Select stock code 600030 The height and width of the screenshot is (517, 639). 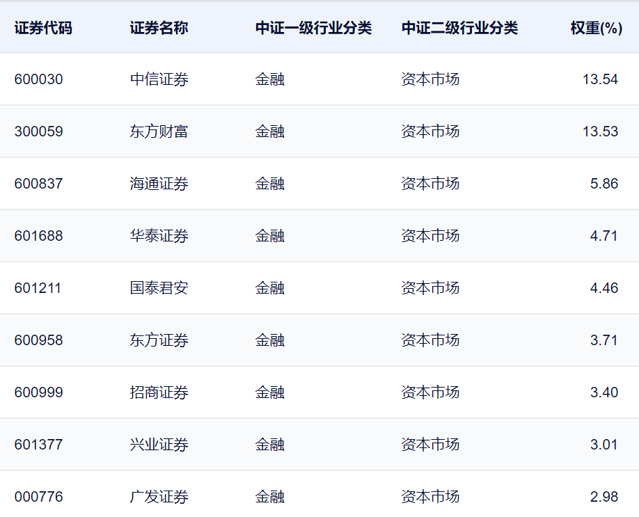pyautogui.click(x=39, y=79)
